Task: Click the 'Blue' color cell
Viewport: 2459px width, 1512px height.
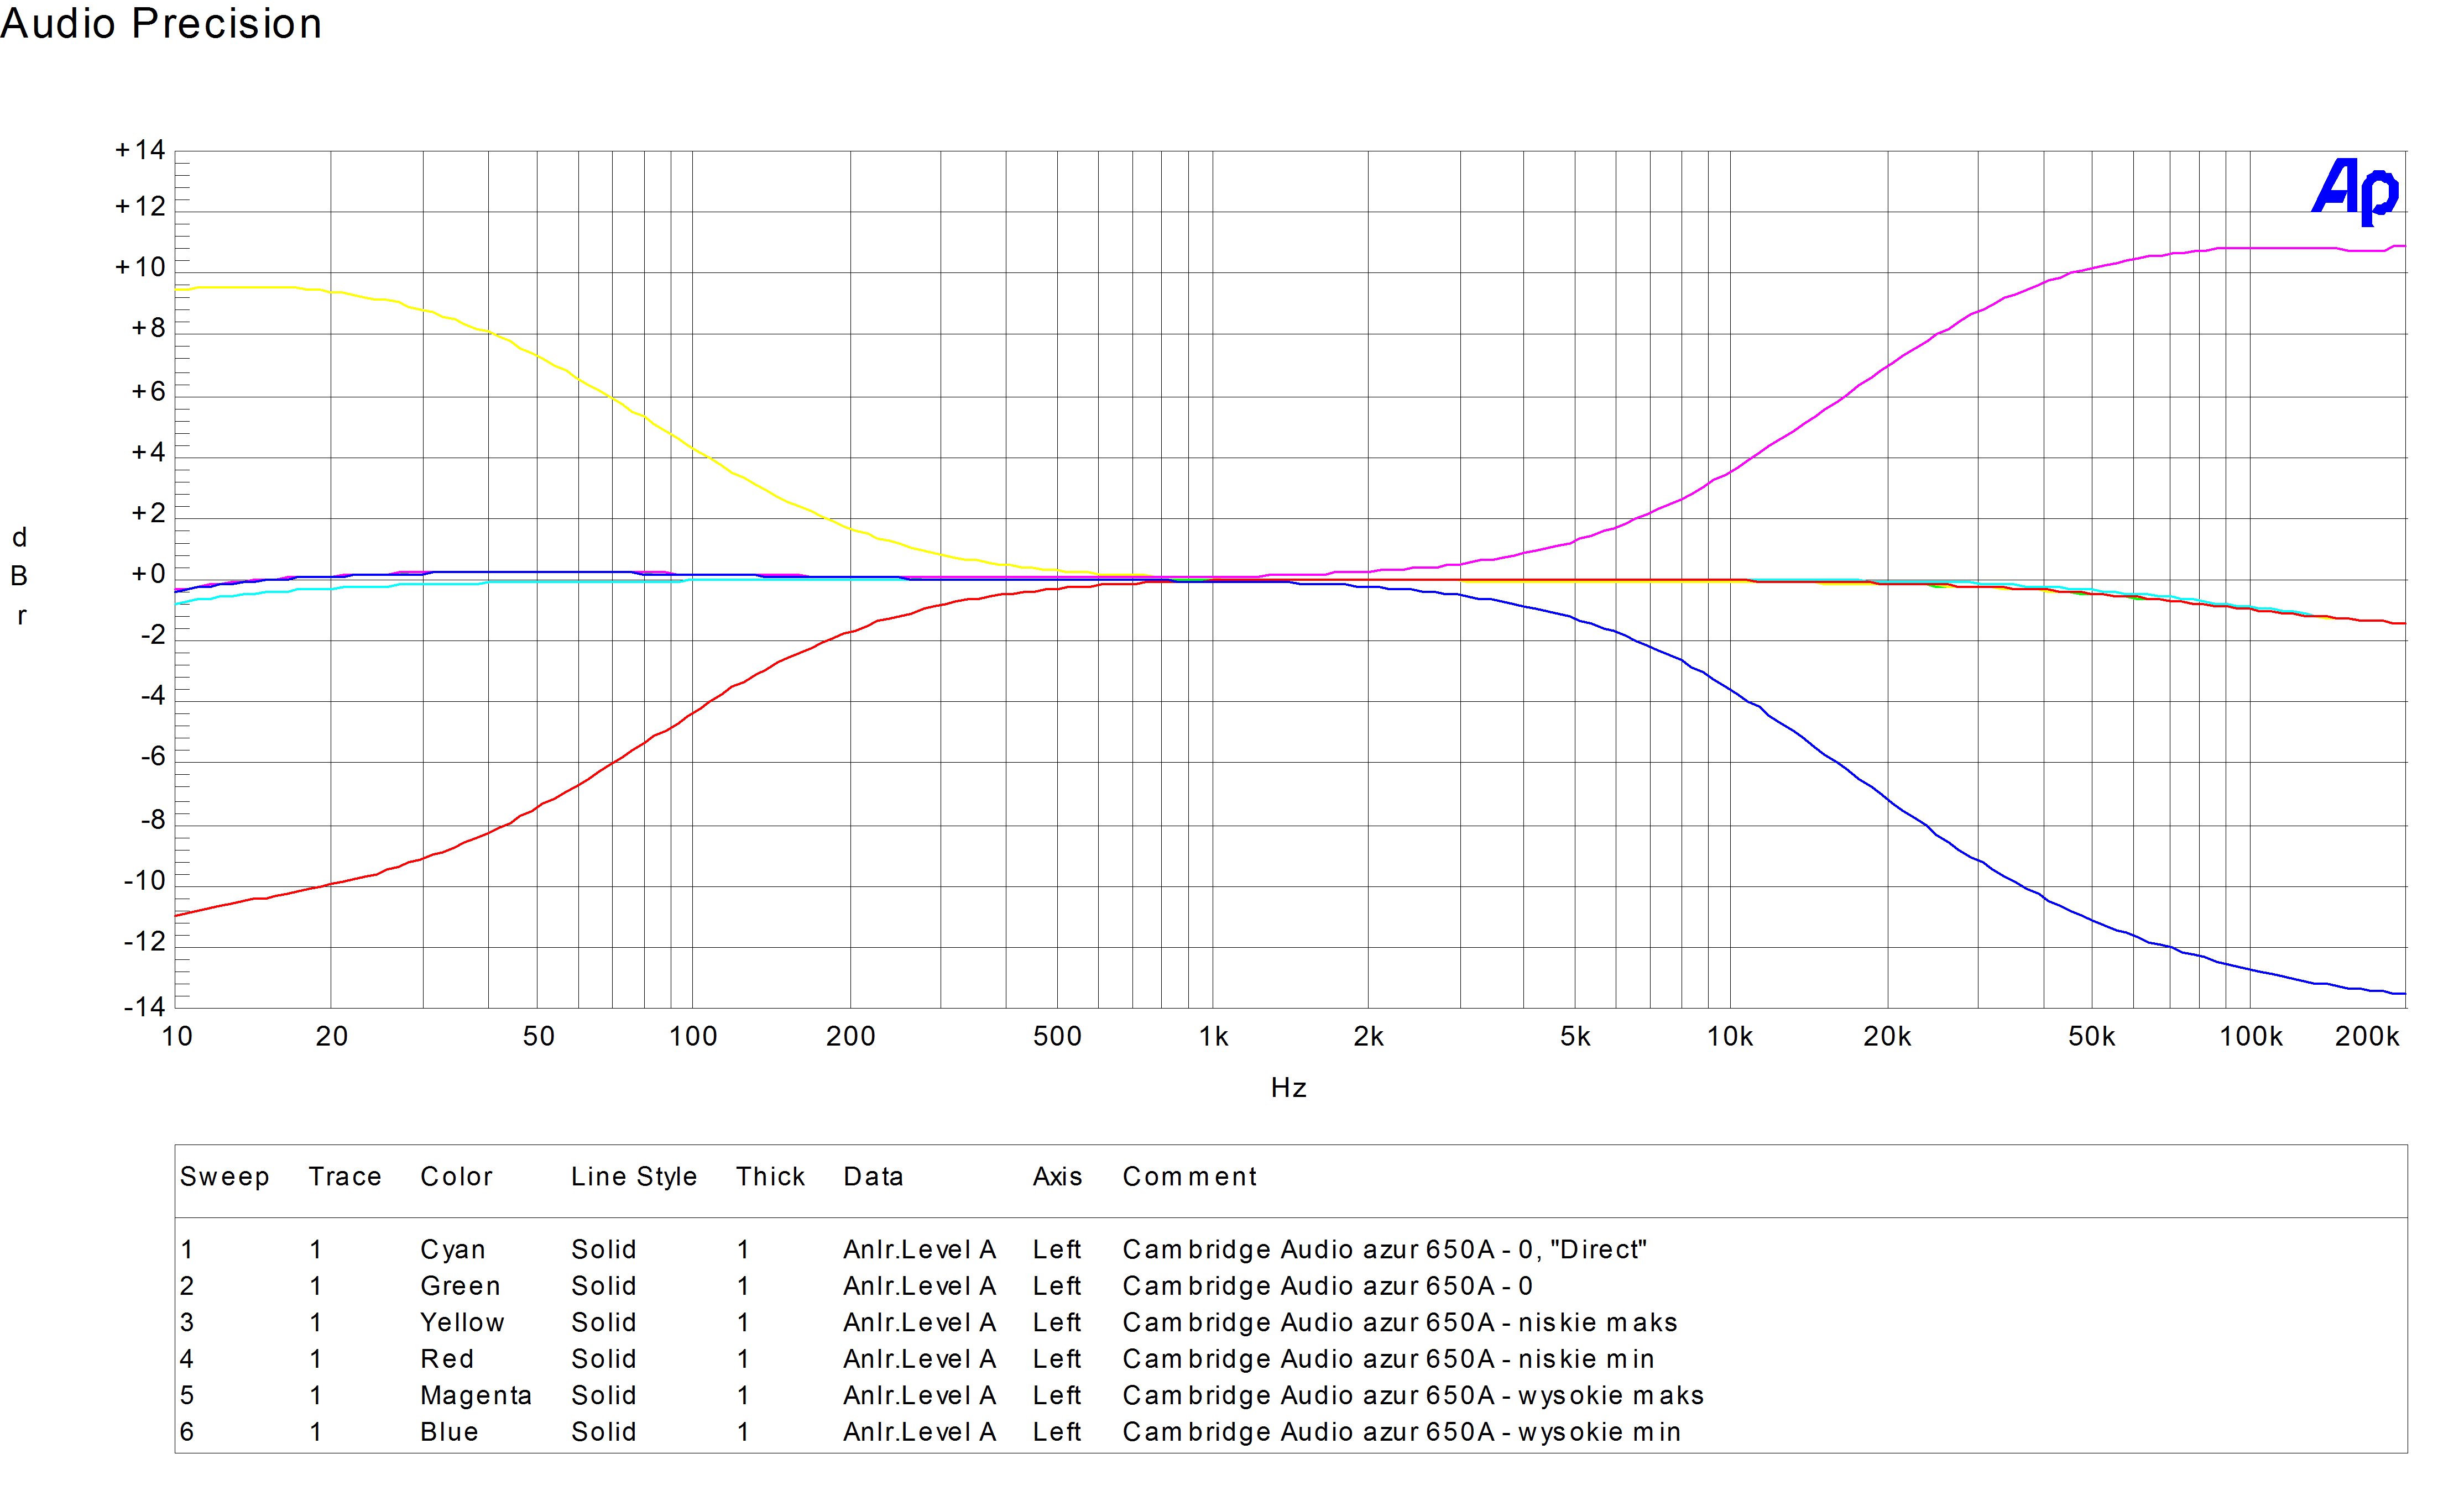Action: (x=449, y=1432)
